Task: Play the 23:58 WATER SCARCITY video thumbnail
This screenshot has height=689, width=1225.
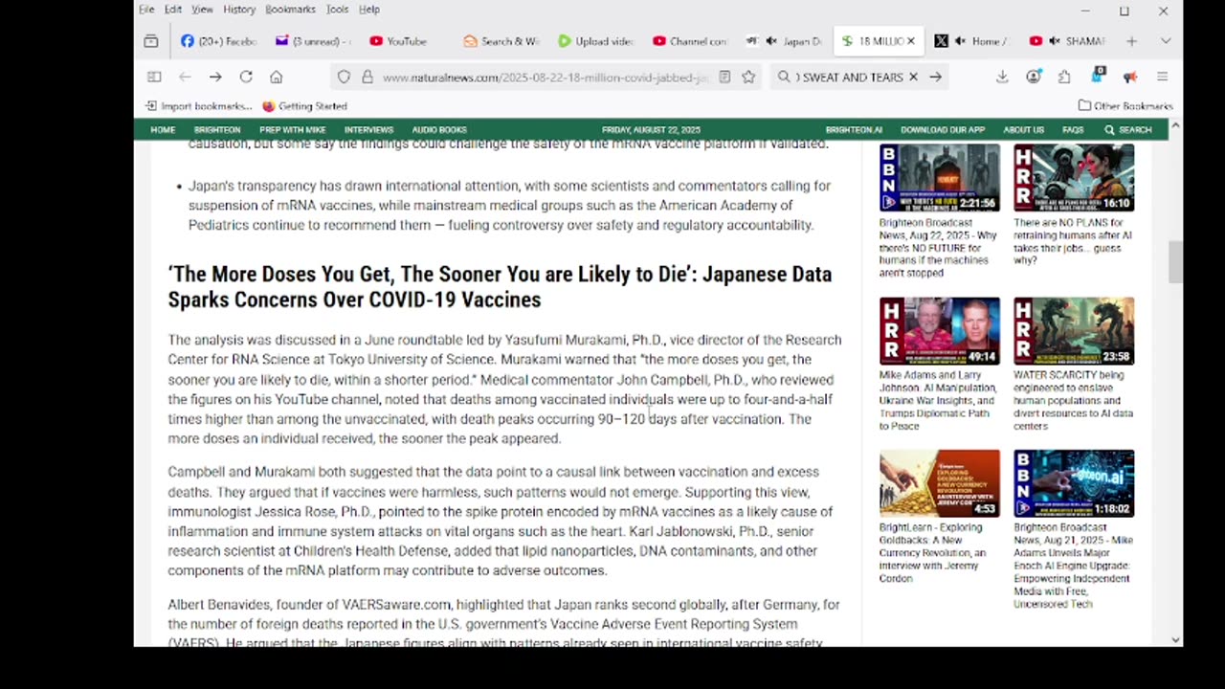Action: (x=1074, y=331)
